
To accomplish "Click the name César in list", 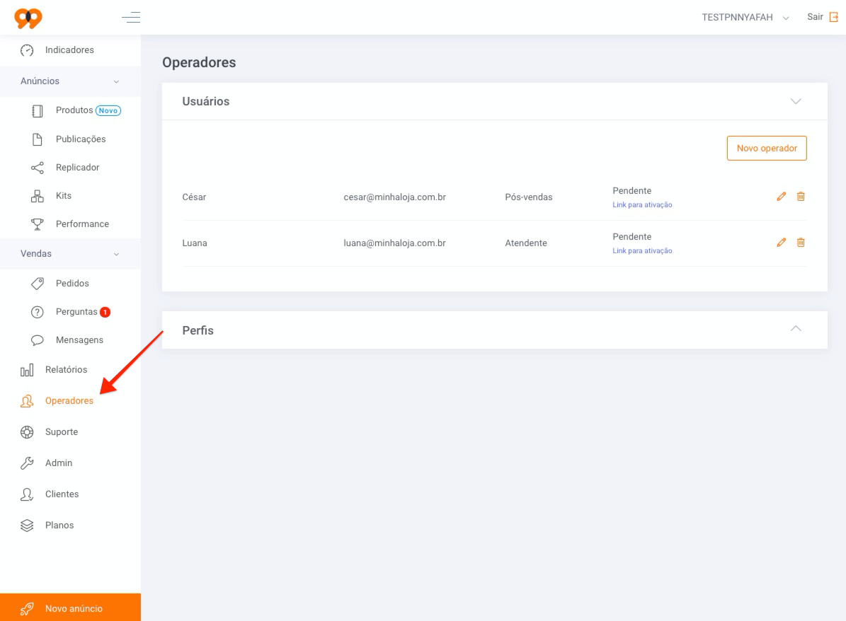I will pos(194,197).
